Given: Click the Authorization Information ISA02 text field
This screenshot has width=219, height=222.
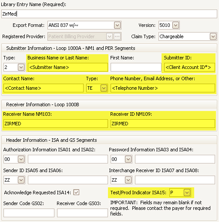Looking at the screenshot, I should pyautogui.click(x=68, y=159).
